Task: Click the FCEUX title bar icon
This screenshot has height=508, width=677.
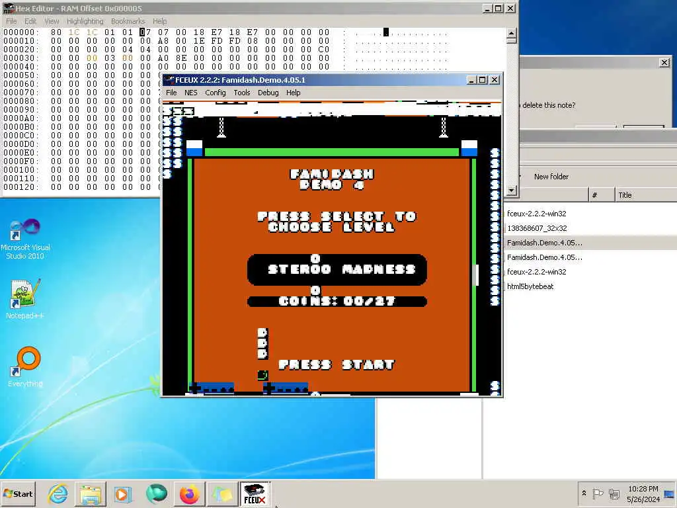Action: coord(169,80)
